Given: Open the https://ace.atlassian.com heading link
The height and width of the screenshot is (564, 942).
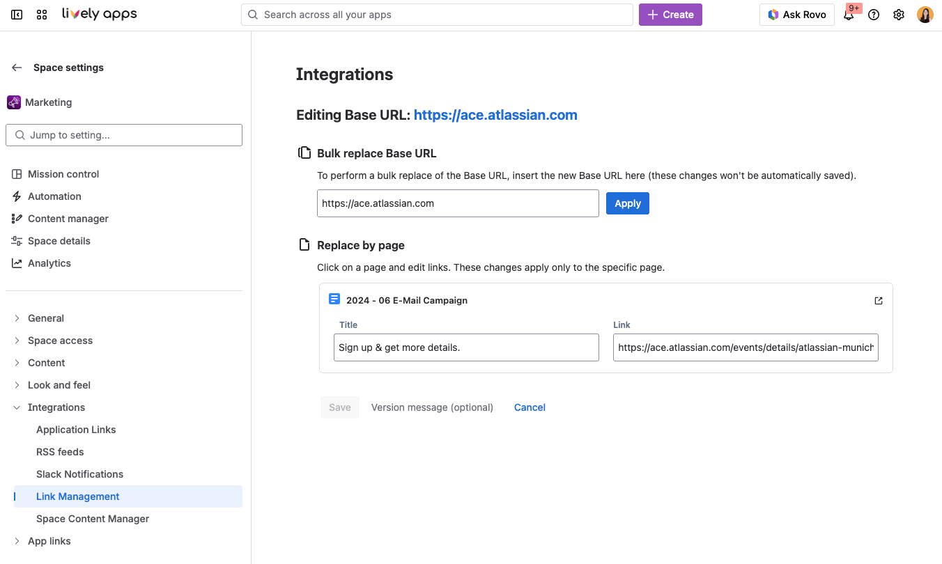Looking at the screenshot, I should pyautogui.click(x=495, y=115).
